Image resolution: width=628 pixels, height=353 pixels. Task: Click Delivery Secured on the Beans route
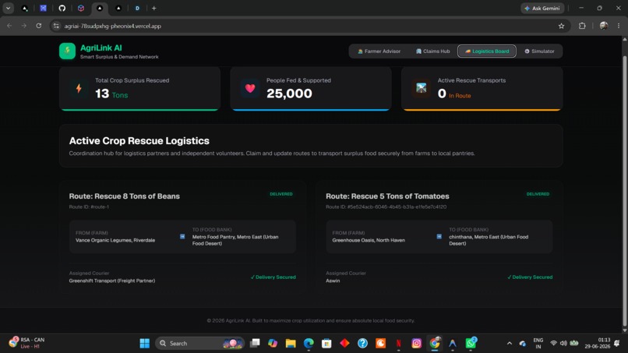click(273, 277)
